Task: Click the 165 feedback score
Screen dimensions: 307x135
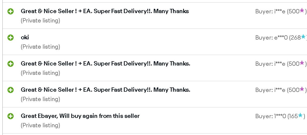Action: [x=293, y=116]
